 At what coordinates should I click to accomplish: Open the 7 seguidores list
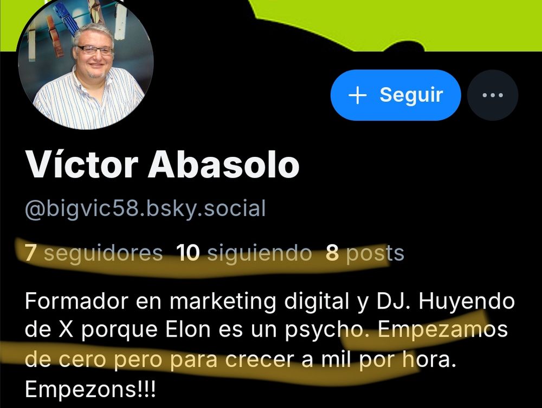pos(94,253)
